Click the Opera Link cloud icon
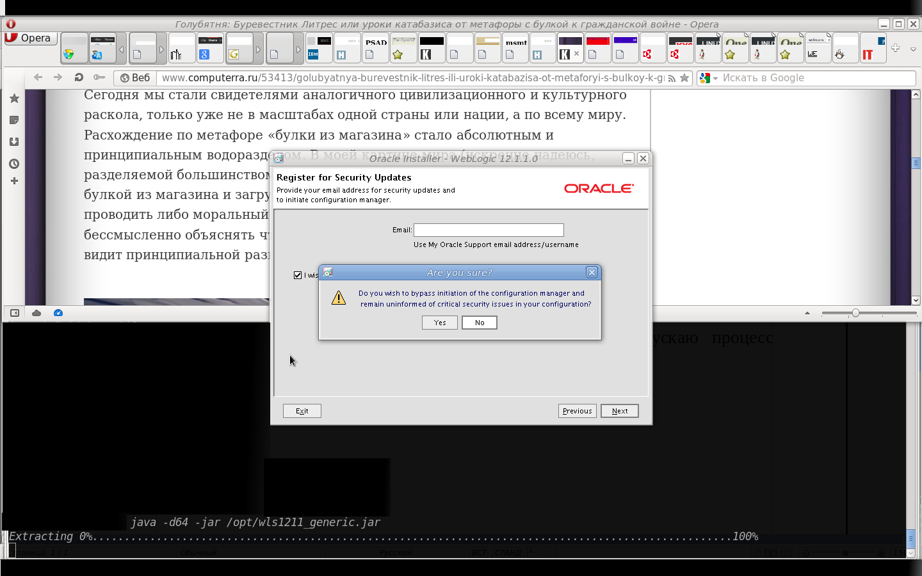This screenshot has height=576, width=922. click(x=36, y=313)
